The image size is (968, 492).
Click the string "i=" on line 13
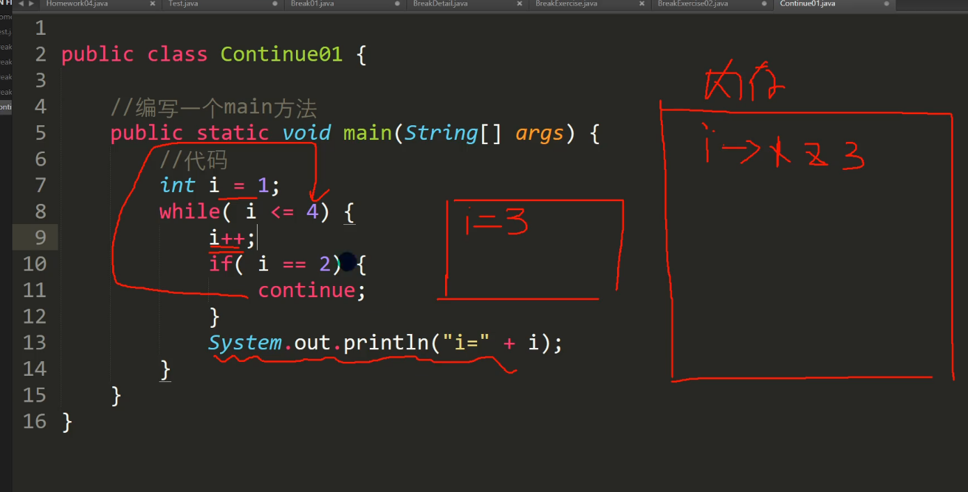tap(465, 342)
